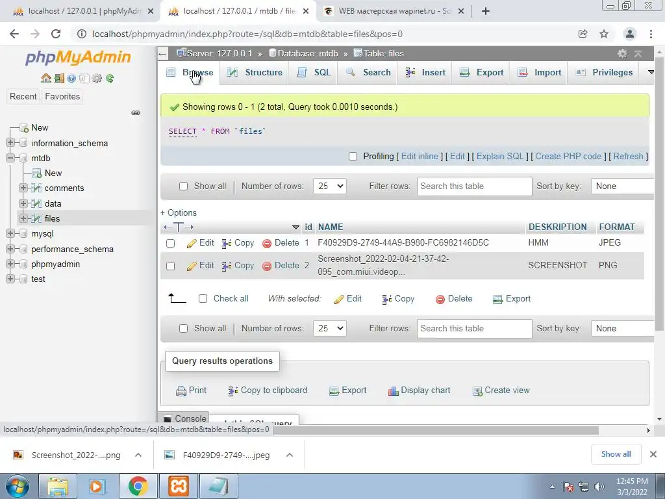Image resolution: width=665 pixels, height=499 pixels.
Task: Sort by the DESKRIPTION column header
Action: [557, 227]
